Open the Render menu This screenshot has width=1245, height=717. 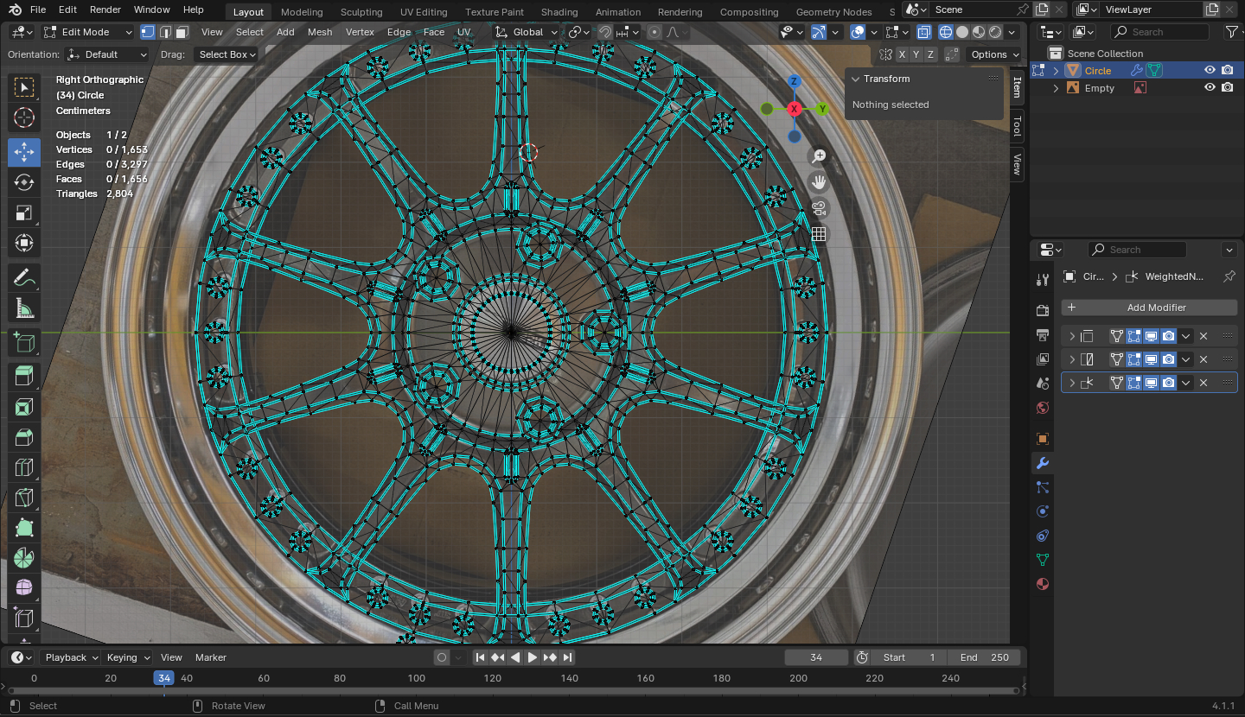click(105, 10)
